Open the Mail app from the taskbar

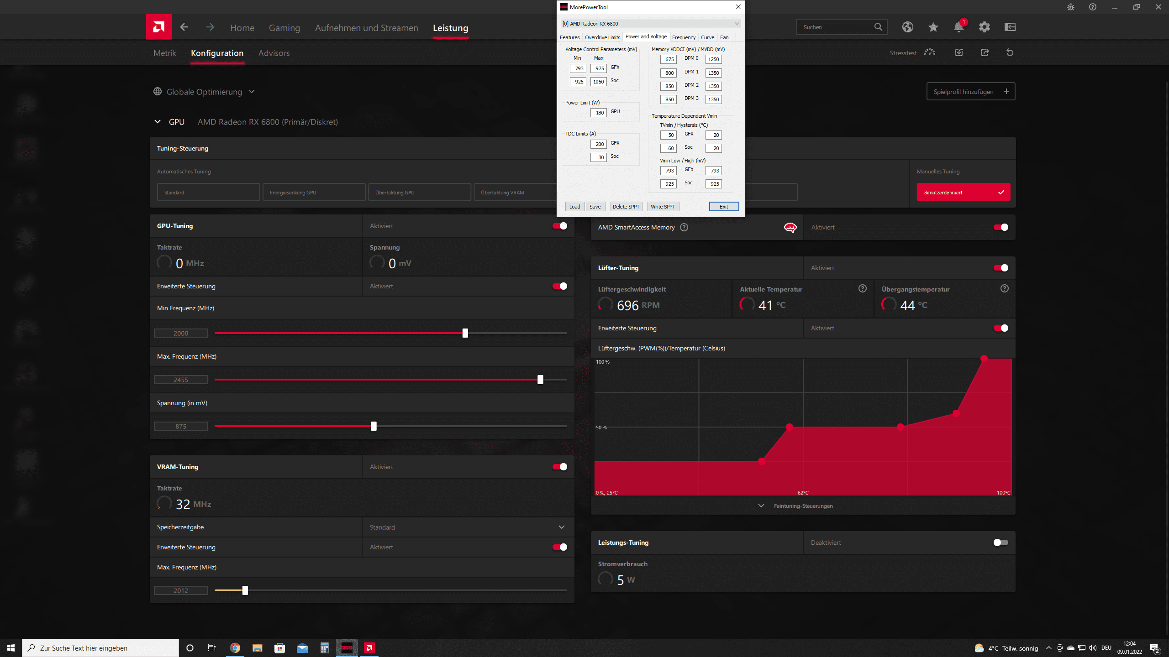(x=302, y=648)
